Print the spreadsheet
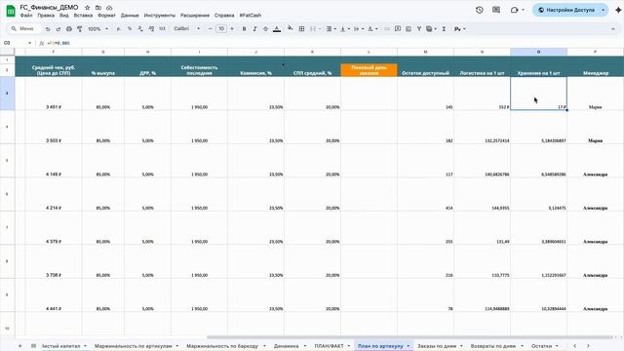 tap(69, 29)
